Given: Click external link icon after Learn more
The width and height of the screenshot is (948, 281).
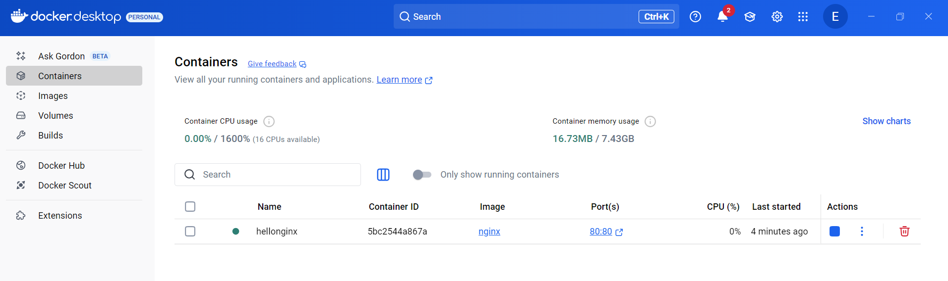Looking at the screenshot, I should pos(429,80).
